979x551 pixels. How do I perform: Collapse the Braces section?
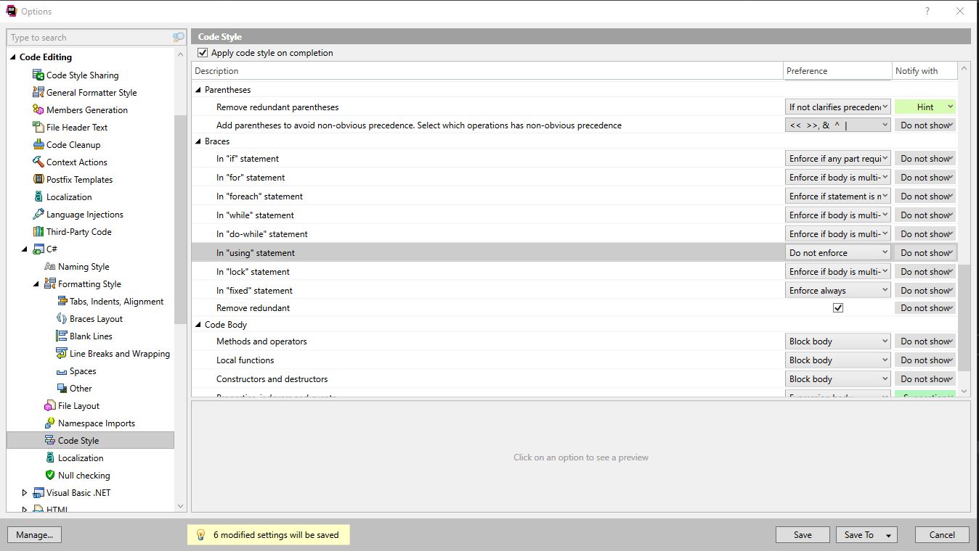198,141
